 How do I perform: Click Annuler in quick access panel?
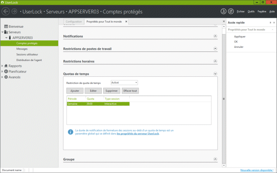coord(239,47)
